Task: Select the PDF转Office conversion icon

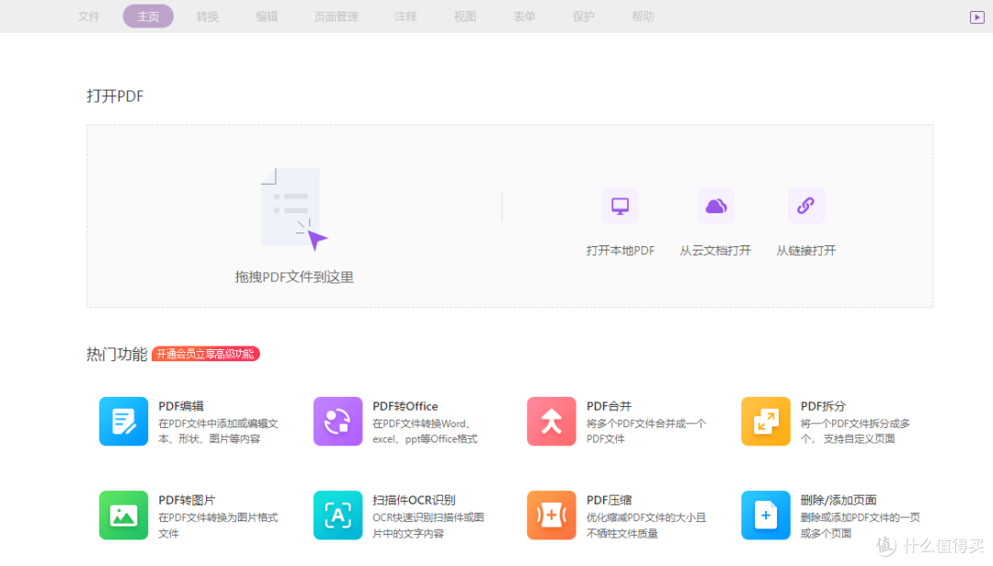Action: coord(337,421)
